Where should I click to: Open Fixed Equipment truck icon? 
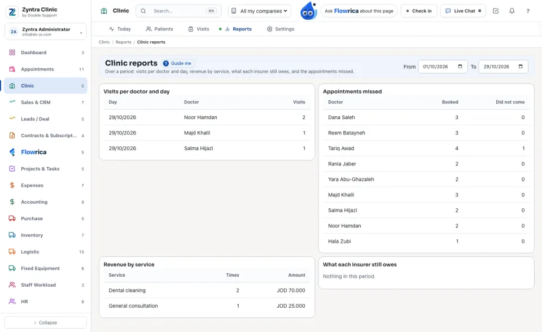click(12, 268)
